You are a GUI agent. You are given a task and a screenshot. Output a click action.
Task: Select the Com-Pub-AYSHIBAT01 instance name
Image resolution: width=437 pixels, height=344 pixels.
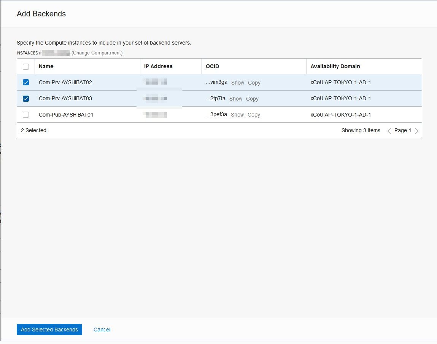pyautogui.click(x=66, y=115)
